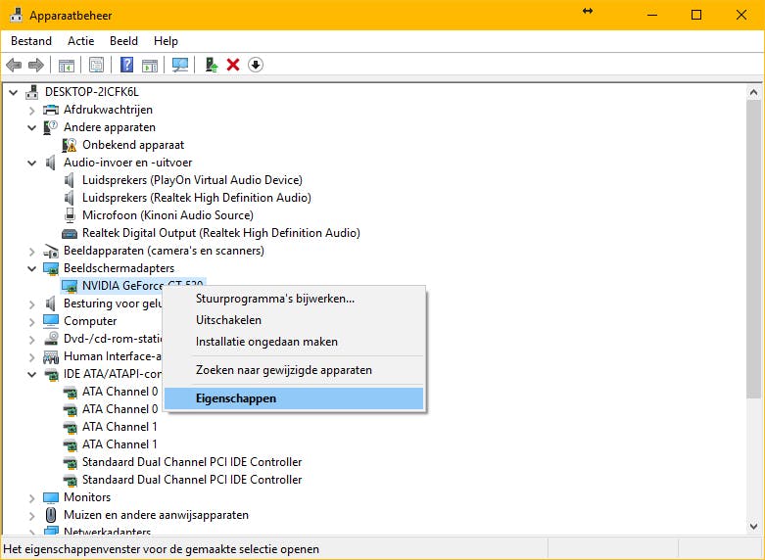Click the Muizen mouse icon
Viewport: 765px width, 560px height.
(x=51, y=515)
